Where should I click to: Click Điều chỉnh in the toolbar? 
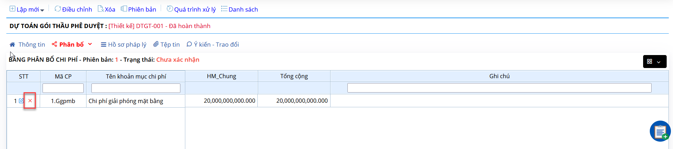click(73, 9)
